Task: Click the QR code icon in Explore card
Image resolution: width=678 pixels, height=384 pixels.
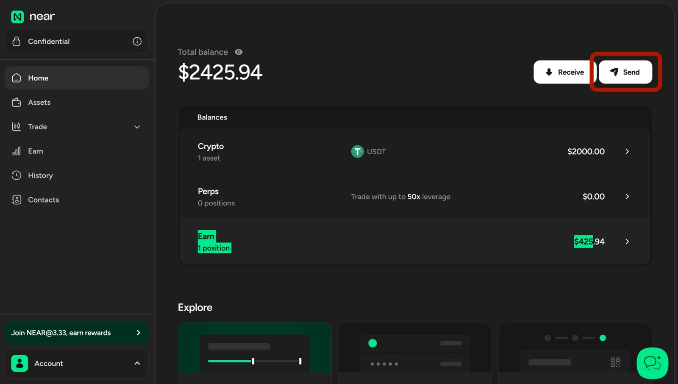Action: click(615, 362)
